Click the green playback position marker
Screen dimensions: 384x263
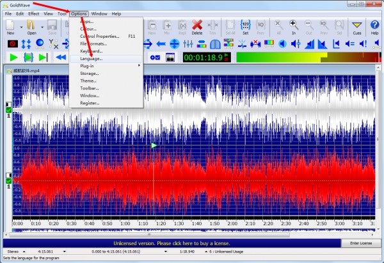pyautogui.click(x=154, y=145)
